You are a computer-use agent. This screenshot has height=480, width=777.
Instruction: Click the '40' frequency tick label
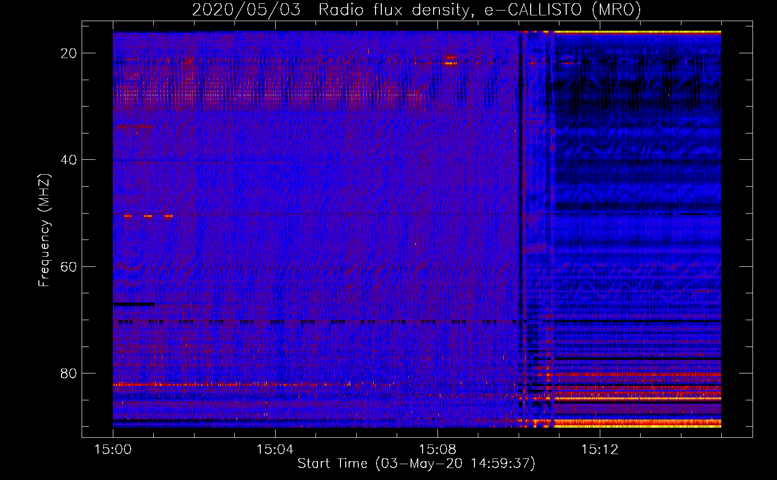(x=69, y=160)
